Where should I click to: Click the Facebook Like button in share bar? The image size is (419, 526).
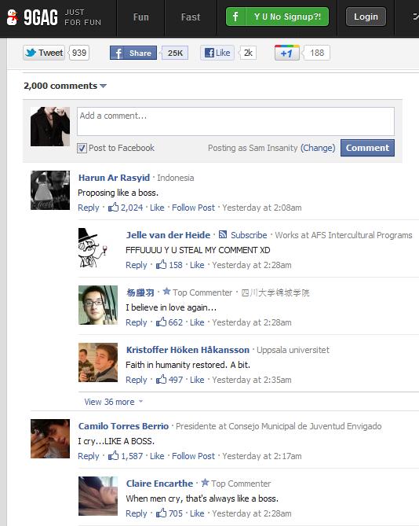click(x=217, y=53)
